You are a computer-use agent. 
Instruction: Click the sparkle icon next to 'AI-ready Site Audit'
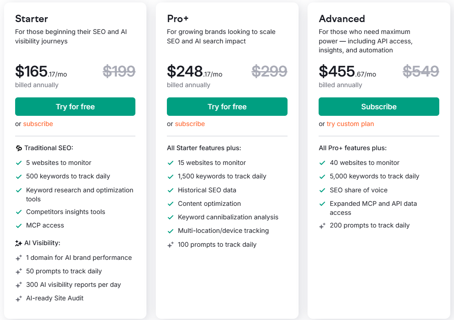18,298
